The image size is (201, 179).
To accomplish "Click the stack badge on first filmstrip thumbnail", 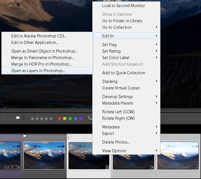I will 6,167.
